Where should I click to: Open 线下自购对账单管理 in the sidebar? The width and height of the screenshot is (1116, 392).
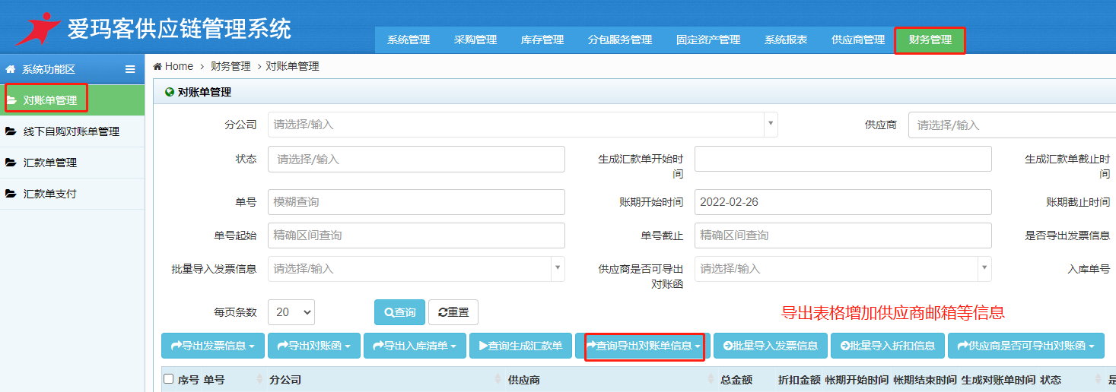point(72,131)
